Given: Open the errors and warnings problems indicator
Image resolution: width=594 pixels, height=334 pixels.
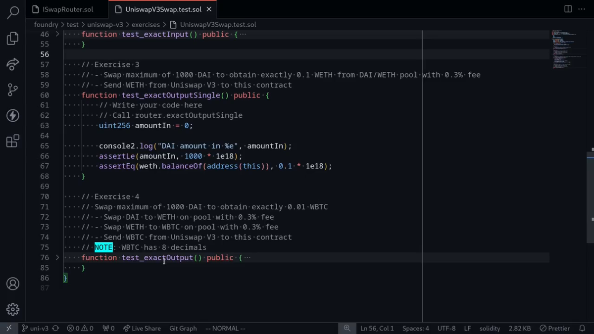Looking at the screenshot, I should (x=80, y=328).
